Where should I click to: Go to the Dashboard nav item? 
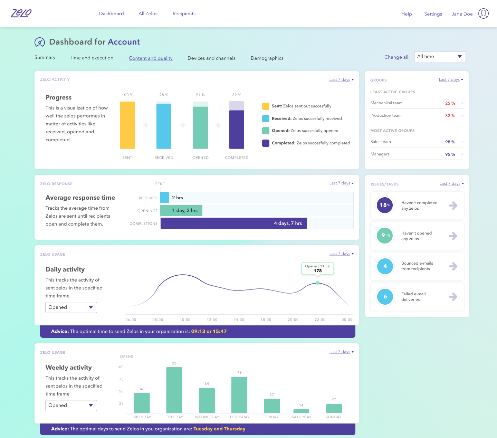pyautogui.click(x=112, y=14)
